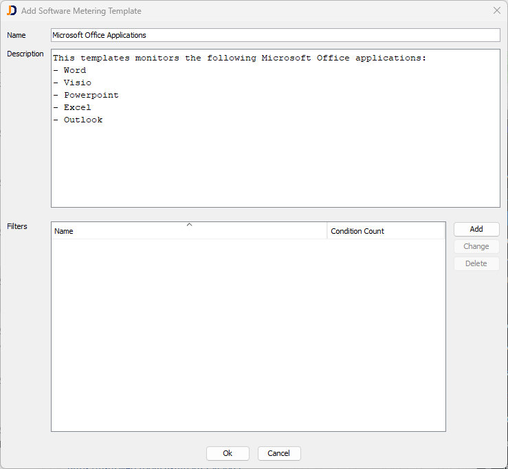This screenshot has height=469, width=508.
Task: Click the 'This templates monitors' description line
Action: point(239,58)
